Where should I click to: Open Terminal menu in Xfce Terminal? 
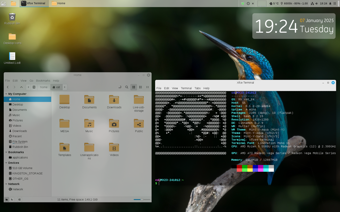pos(186,88)
